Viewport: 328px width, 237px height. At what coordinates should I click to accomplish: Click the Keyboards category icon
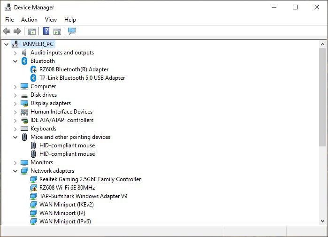[24, 129]
